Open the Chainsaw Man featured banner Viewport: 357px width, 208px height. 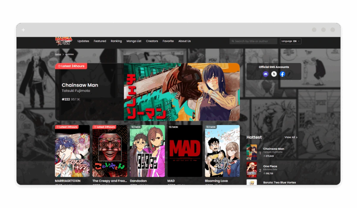click(181, 92)
